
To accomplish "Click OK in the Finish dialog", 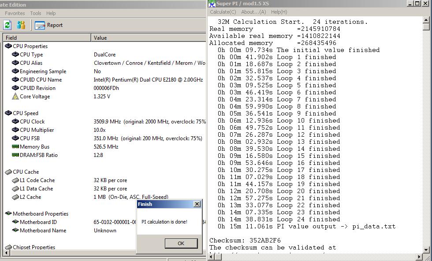I will pos(181,243).
